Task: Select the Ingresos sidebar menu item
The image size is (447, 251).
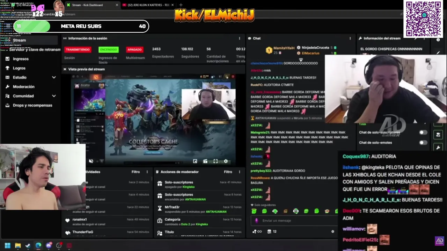Action: 21,59
